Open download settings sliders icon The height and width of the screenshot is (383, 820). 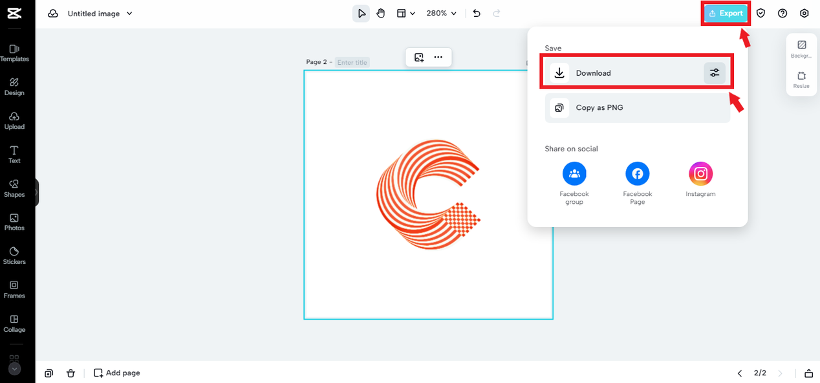pyautogui.click(x=715, y=73)
